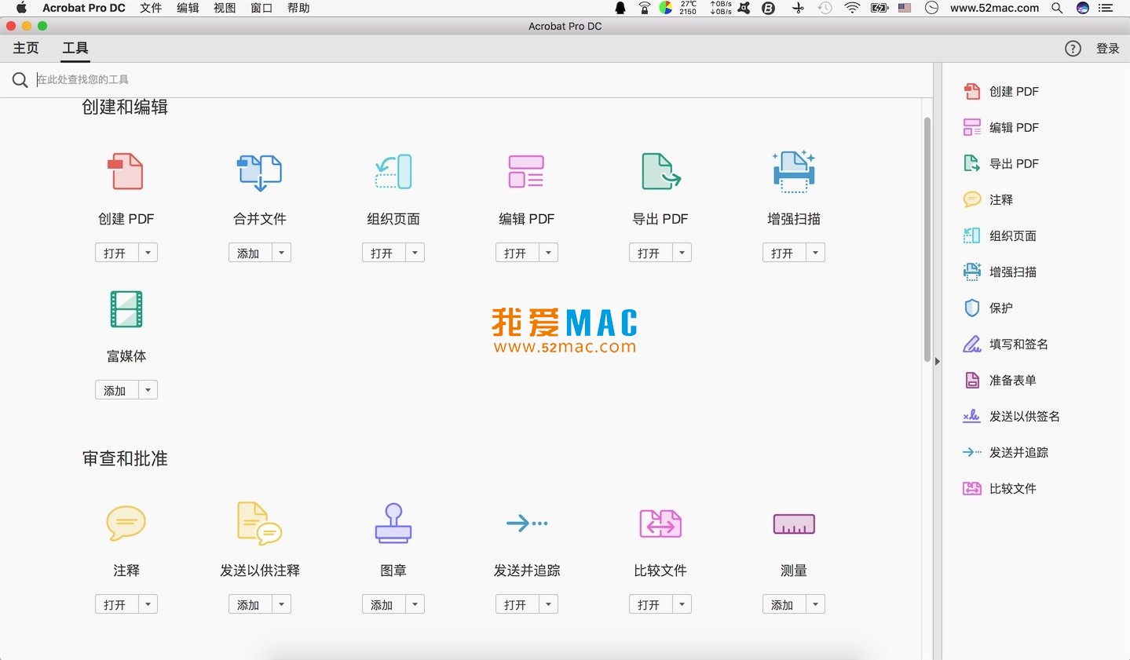This screenshot has width=1130, height=660.
Task: Click 打开 button under 编辑 PDF
Action: [517, 253]
